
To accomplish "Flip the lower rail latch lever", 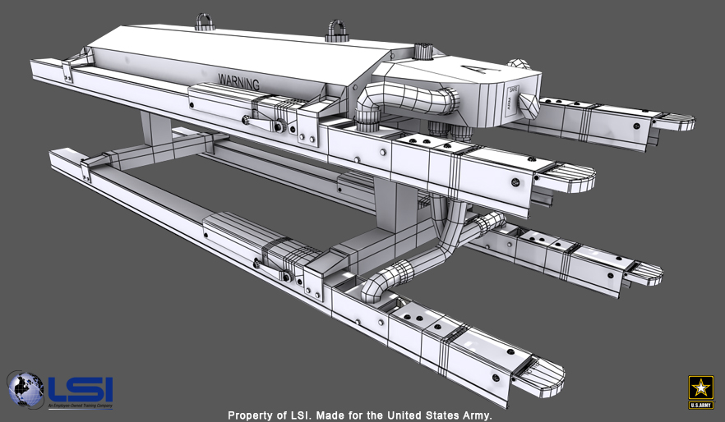I will click(x=272, y=268).
